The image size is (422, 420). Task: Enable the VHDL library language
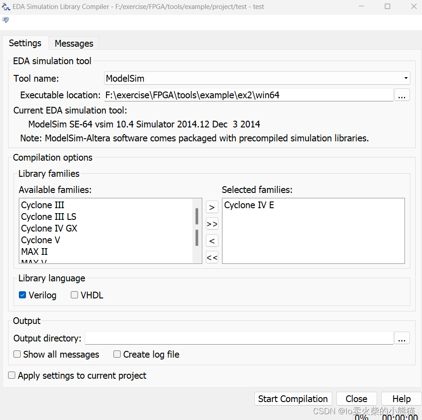click(74, 295)
